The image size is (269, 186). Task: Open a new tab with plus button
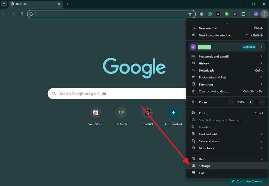pos(67,4)
